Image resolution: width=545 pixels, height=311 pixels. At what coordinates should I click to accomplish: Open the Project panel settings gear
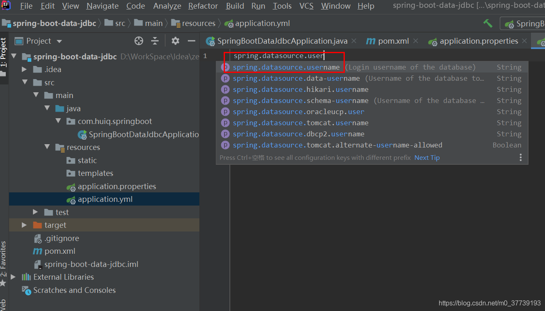tap(175, 41)
